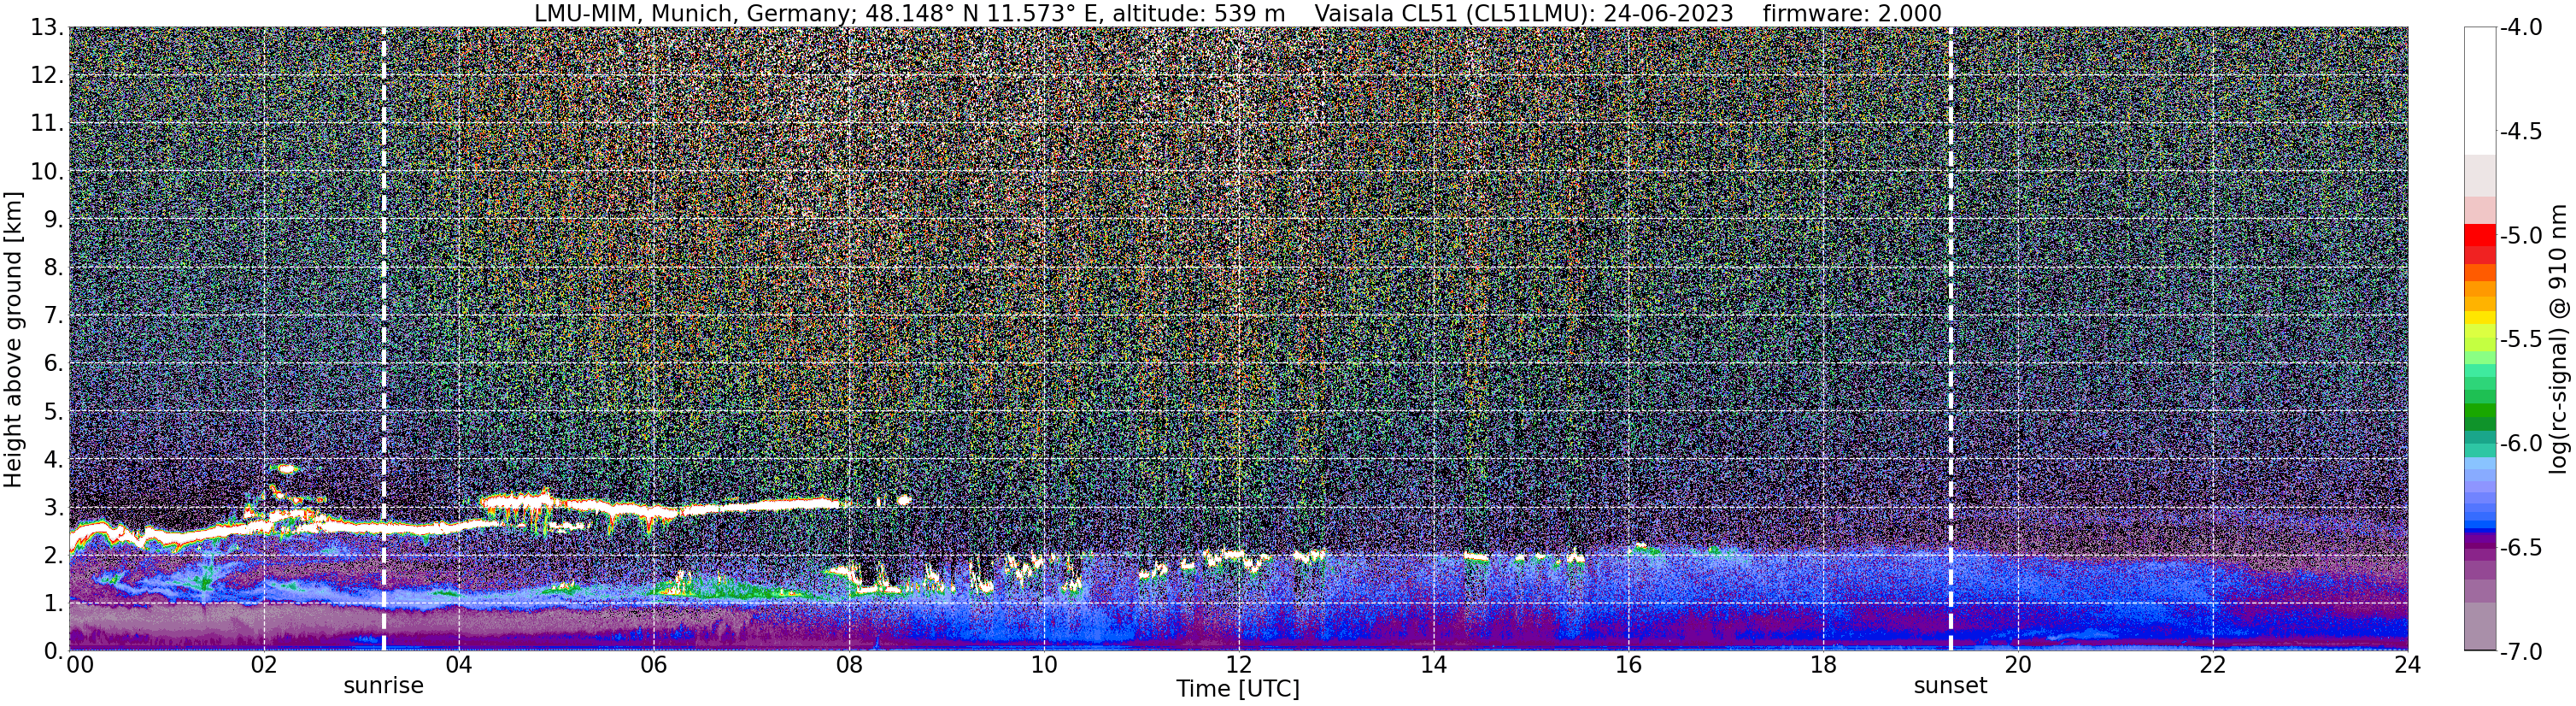
Task: Click the '2.' height axis tick label
Action: coord(54,555)
